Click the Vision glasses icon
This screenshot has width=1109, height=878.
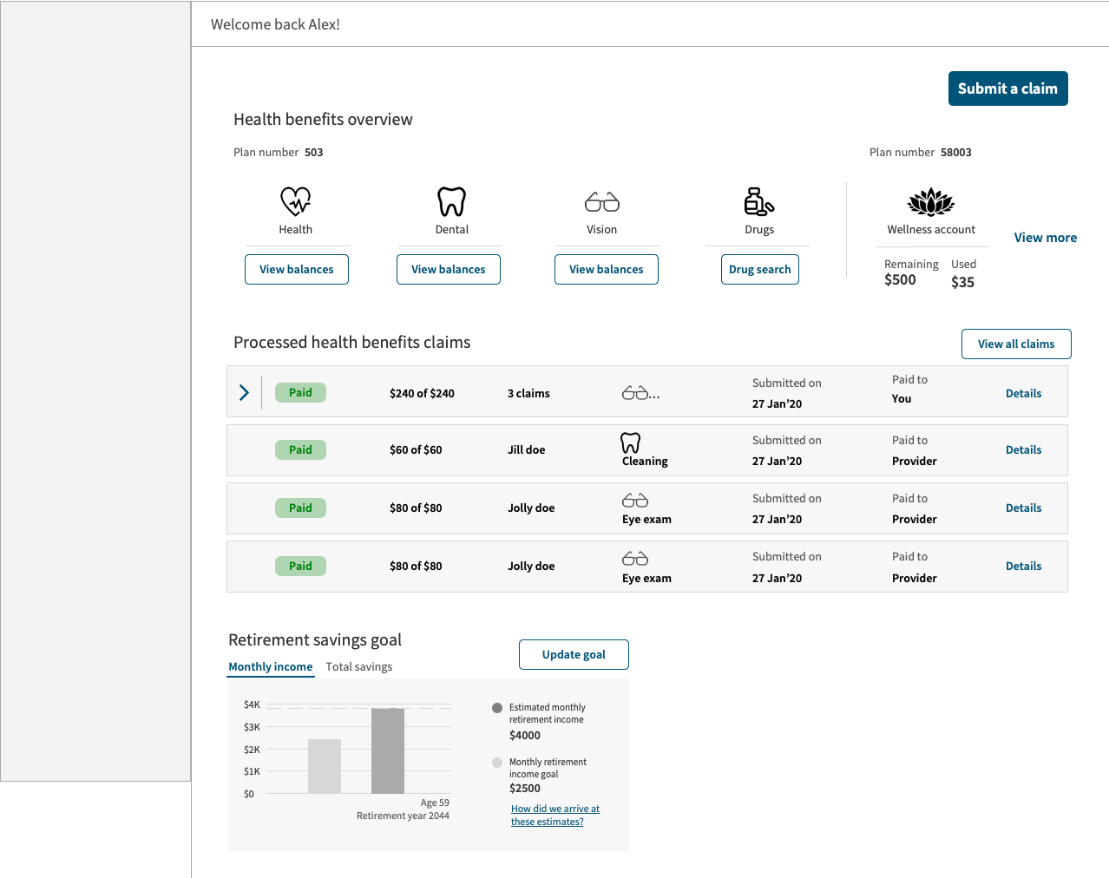coord(602,202)
